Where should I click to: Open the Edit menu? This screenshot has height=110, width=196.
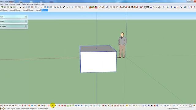pos(2,4)
